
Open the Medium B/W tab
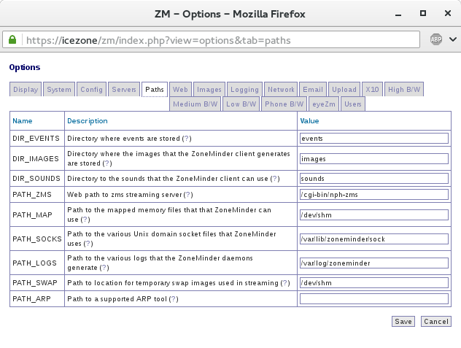(195, 104)
